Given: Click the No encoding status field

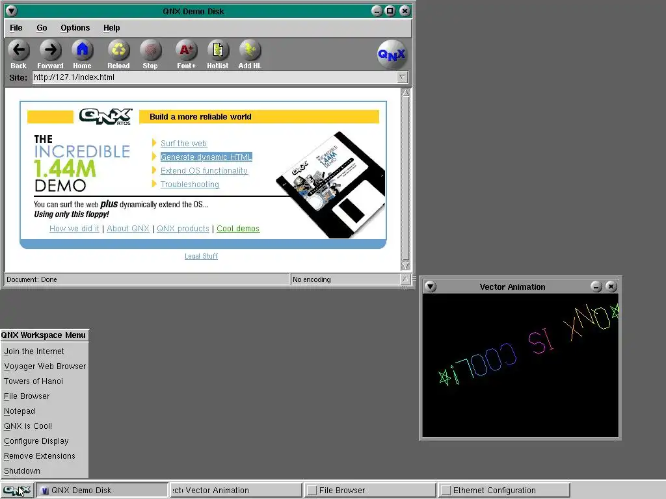Looking at the screenshot, I should click(345, 279).
